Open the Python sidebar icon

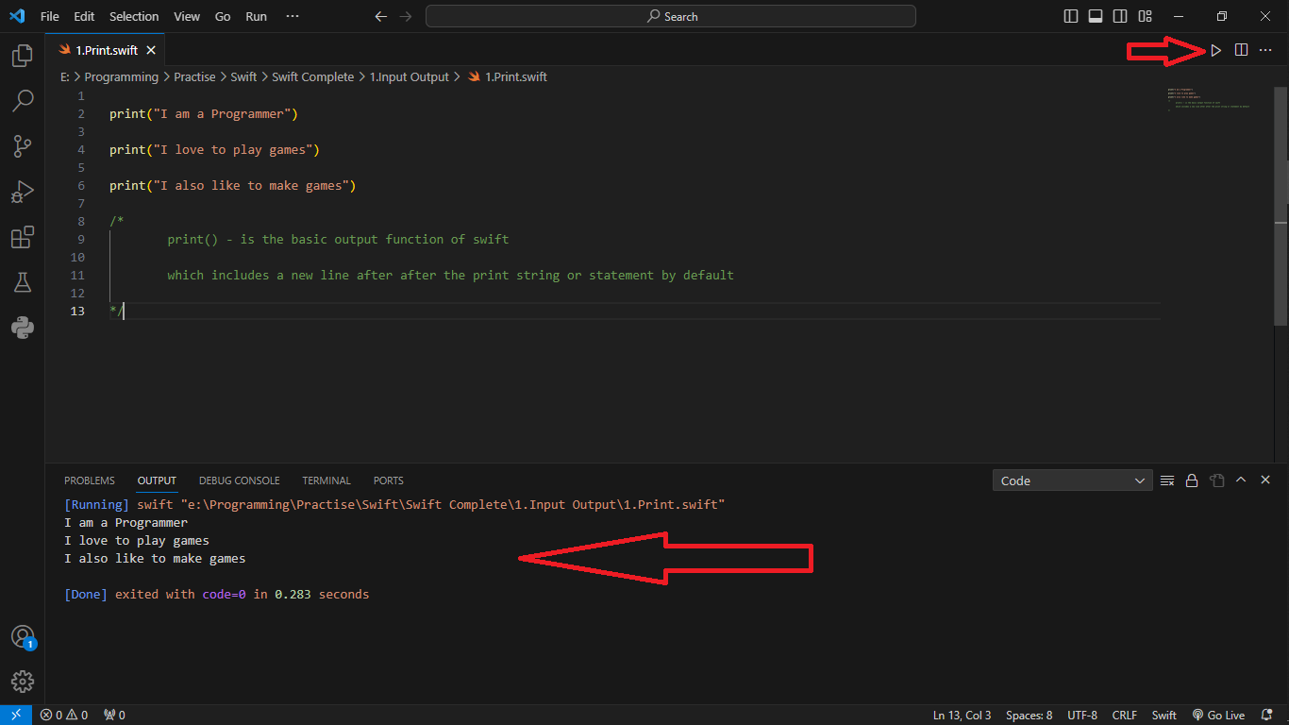pyautogui.click(x=23, y=328)
